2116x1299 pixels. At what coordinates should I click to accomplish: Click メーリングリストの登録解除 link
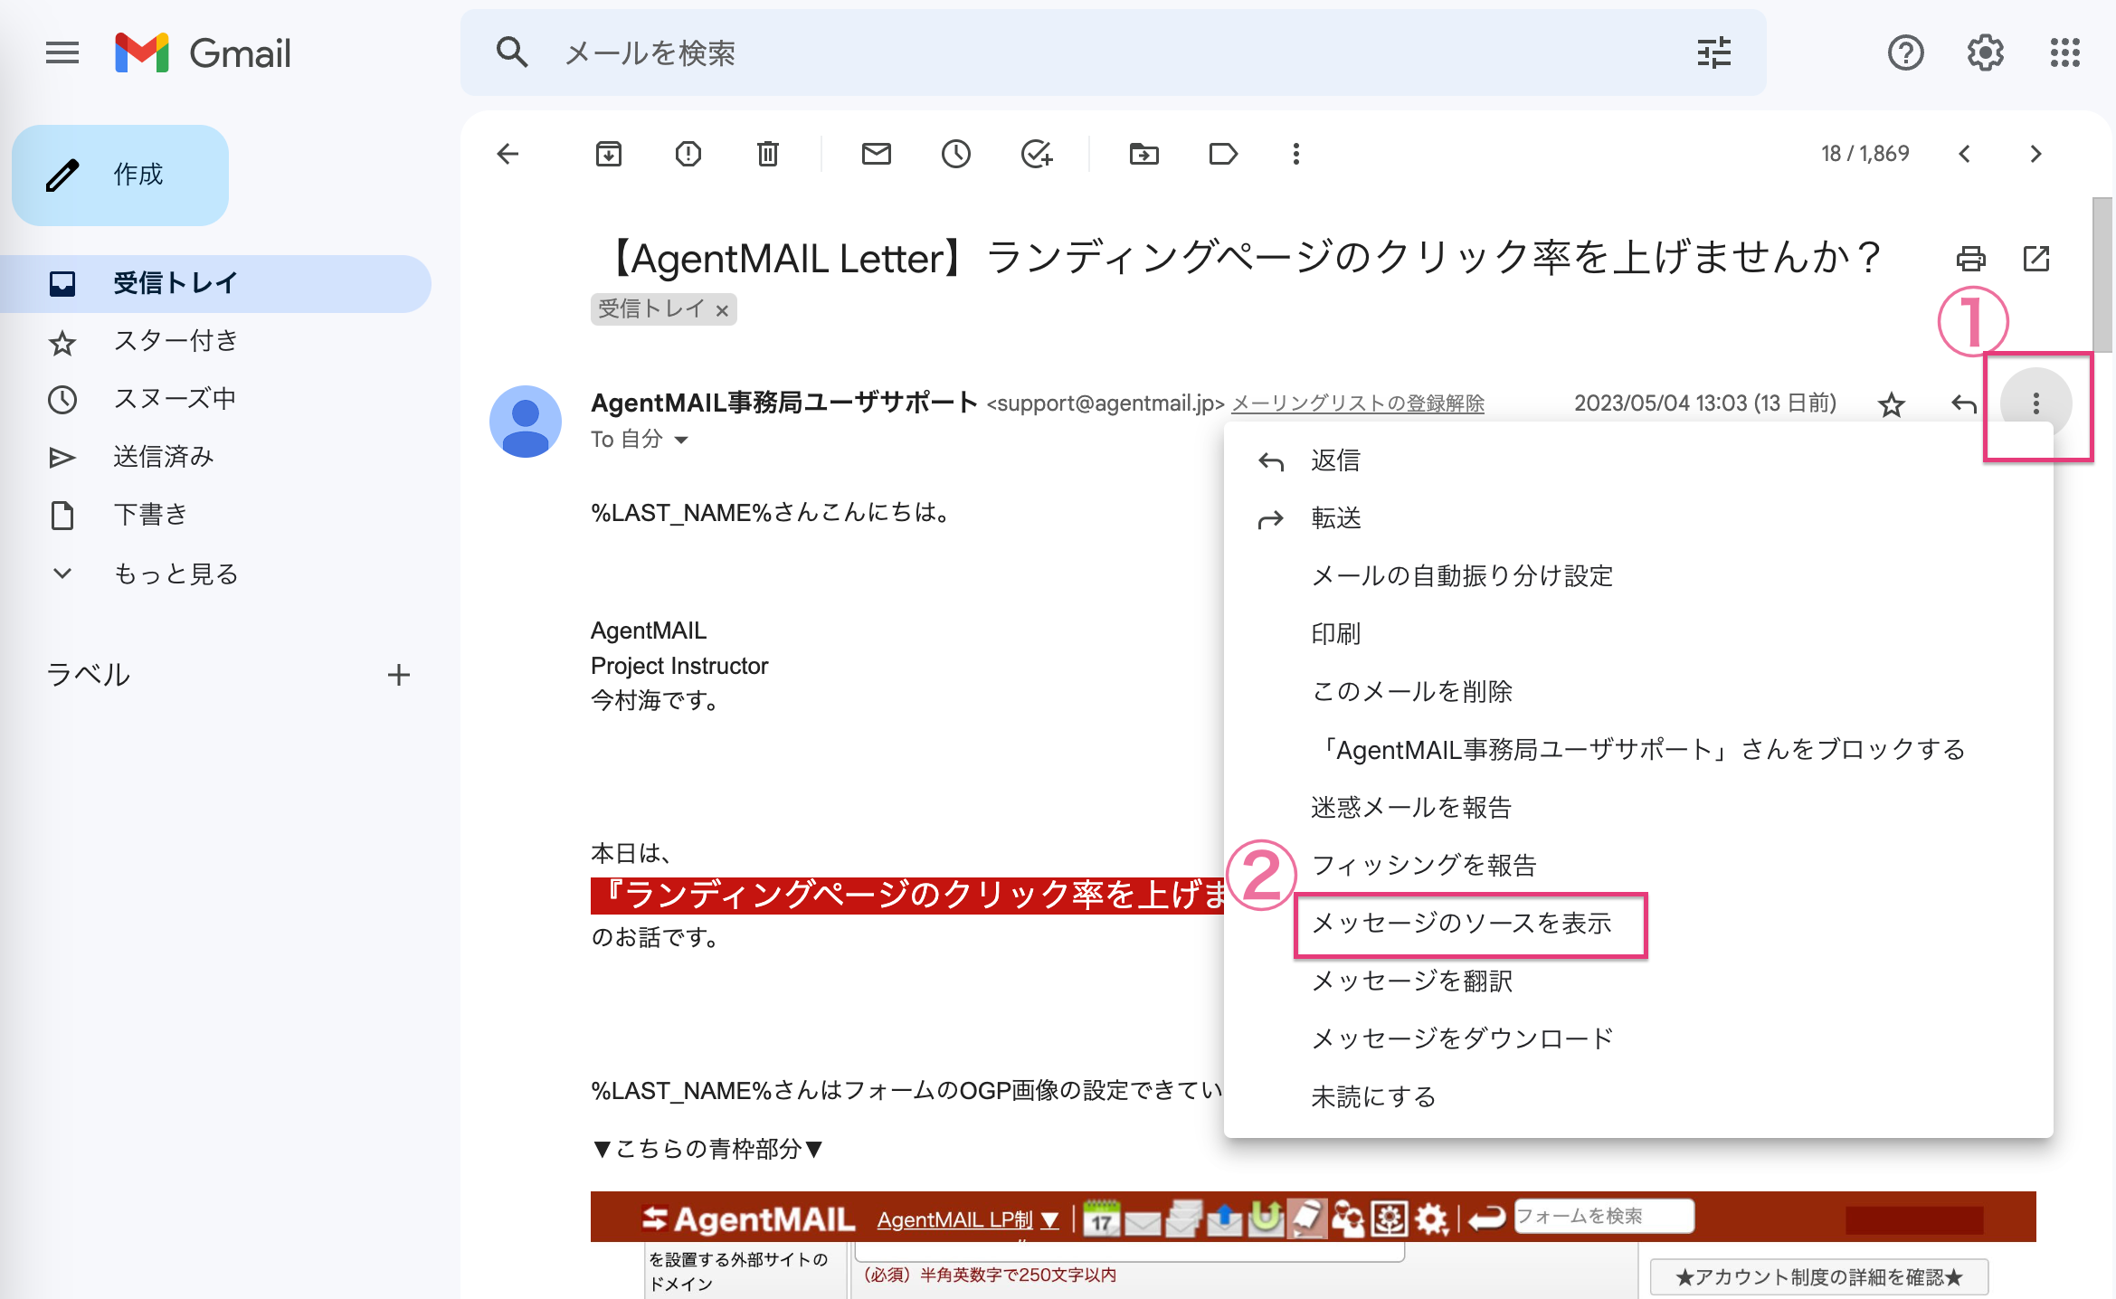[1358, 403]
